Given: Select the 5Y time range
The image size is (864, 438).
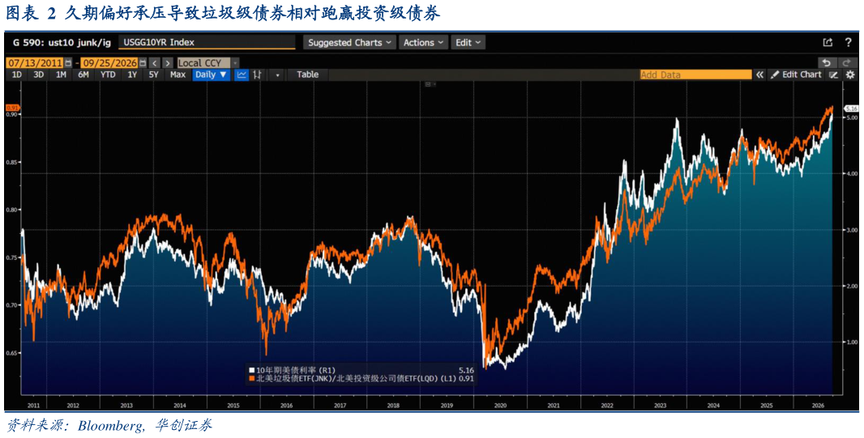Looking at the screenshot, I should tap(154, 74).
